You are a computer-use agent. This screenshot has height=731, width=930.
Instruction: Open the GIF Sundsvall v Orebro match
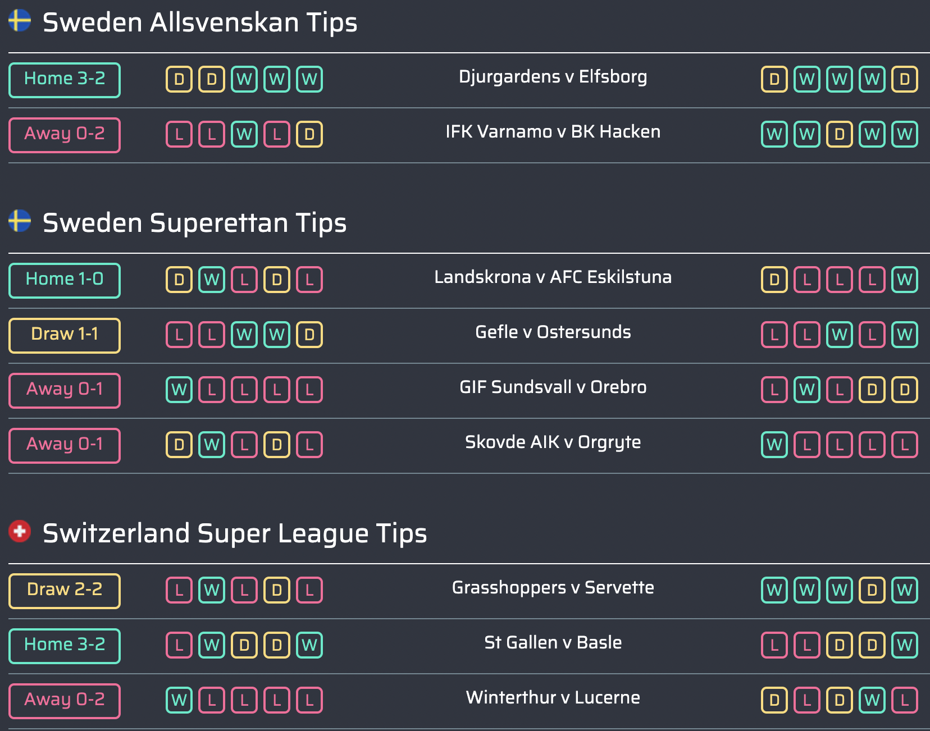pyautogui.click(x=553, y=387)
